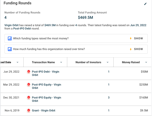Click the Virgin Orbit logo in Mar 29, 2022 row

coord(29,85)
